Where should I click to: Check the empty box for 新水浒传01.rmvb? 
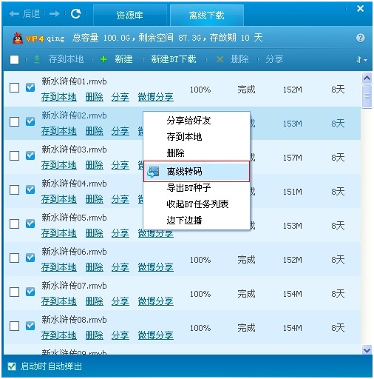(14, 87)
